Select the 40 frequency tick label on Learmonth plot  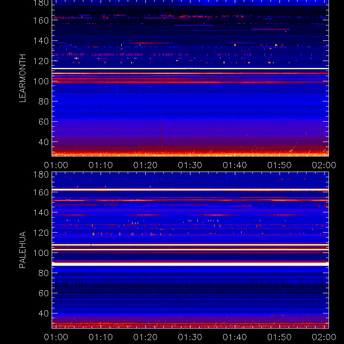(x=44, y=142)
